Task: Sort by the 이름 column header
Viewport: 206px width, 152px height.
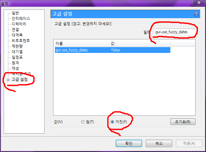Action: coord(81,43)
